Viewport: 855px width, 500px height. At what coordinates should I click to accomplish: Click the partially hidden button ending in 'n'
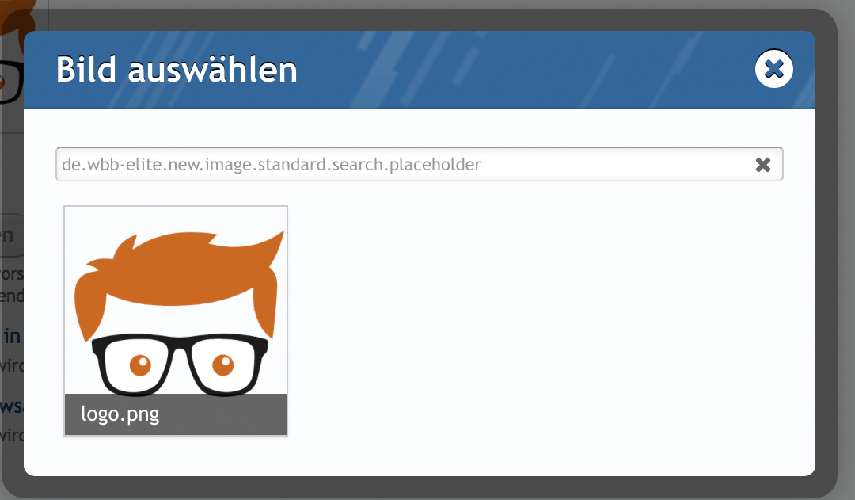click(11, 235)
